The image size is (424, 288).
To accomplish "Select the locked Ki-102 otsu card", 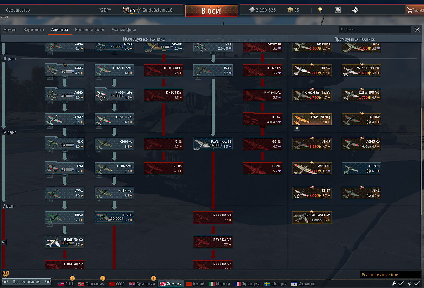I will (x=163, y=70).
